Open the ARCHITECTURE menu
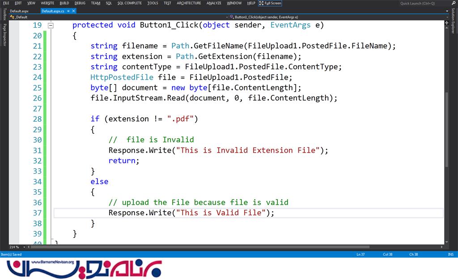Screen dimensions: 458x280 pos(189,3)
